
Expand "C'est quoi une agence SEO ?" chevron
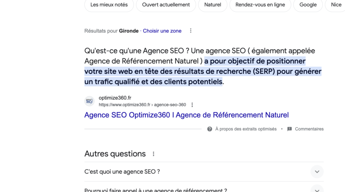click(317, 172)
